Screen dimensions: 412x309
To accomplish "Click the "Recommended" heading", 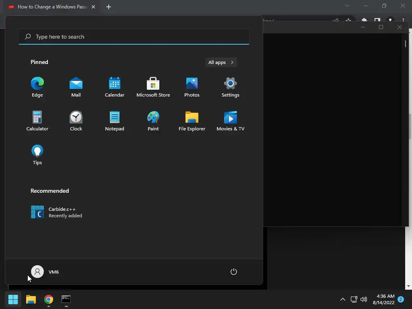I will tap(49, 191).
